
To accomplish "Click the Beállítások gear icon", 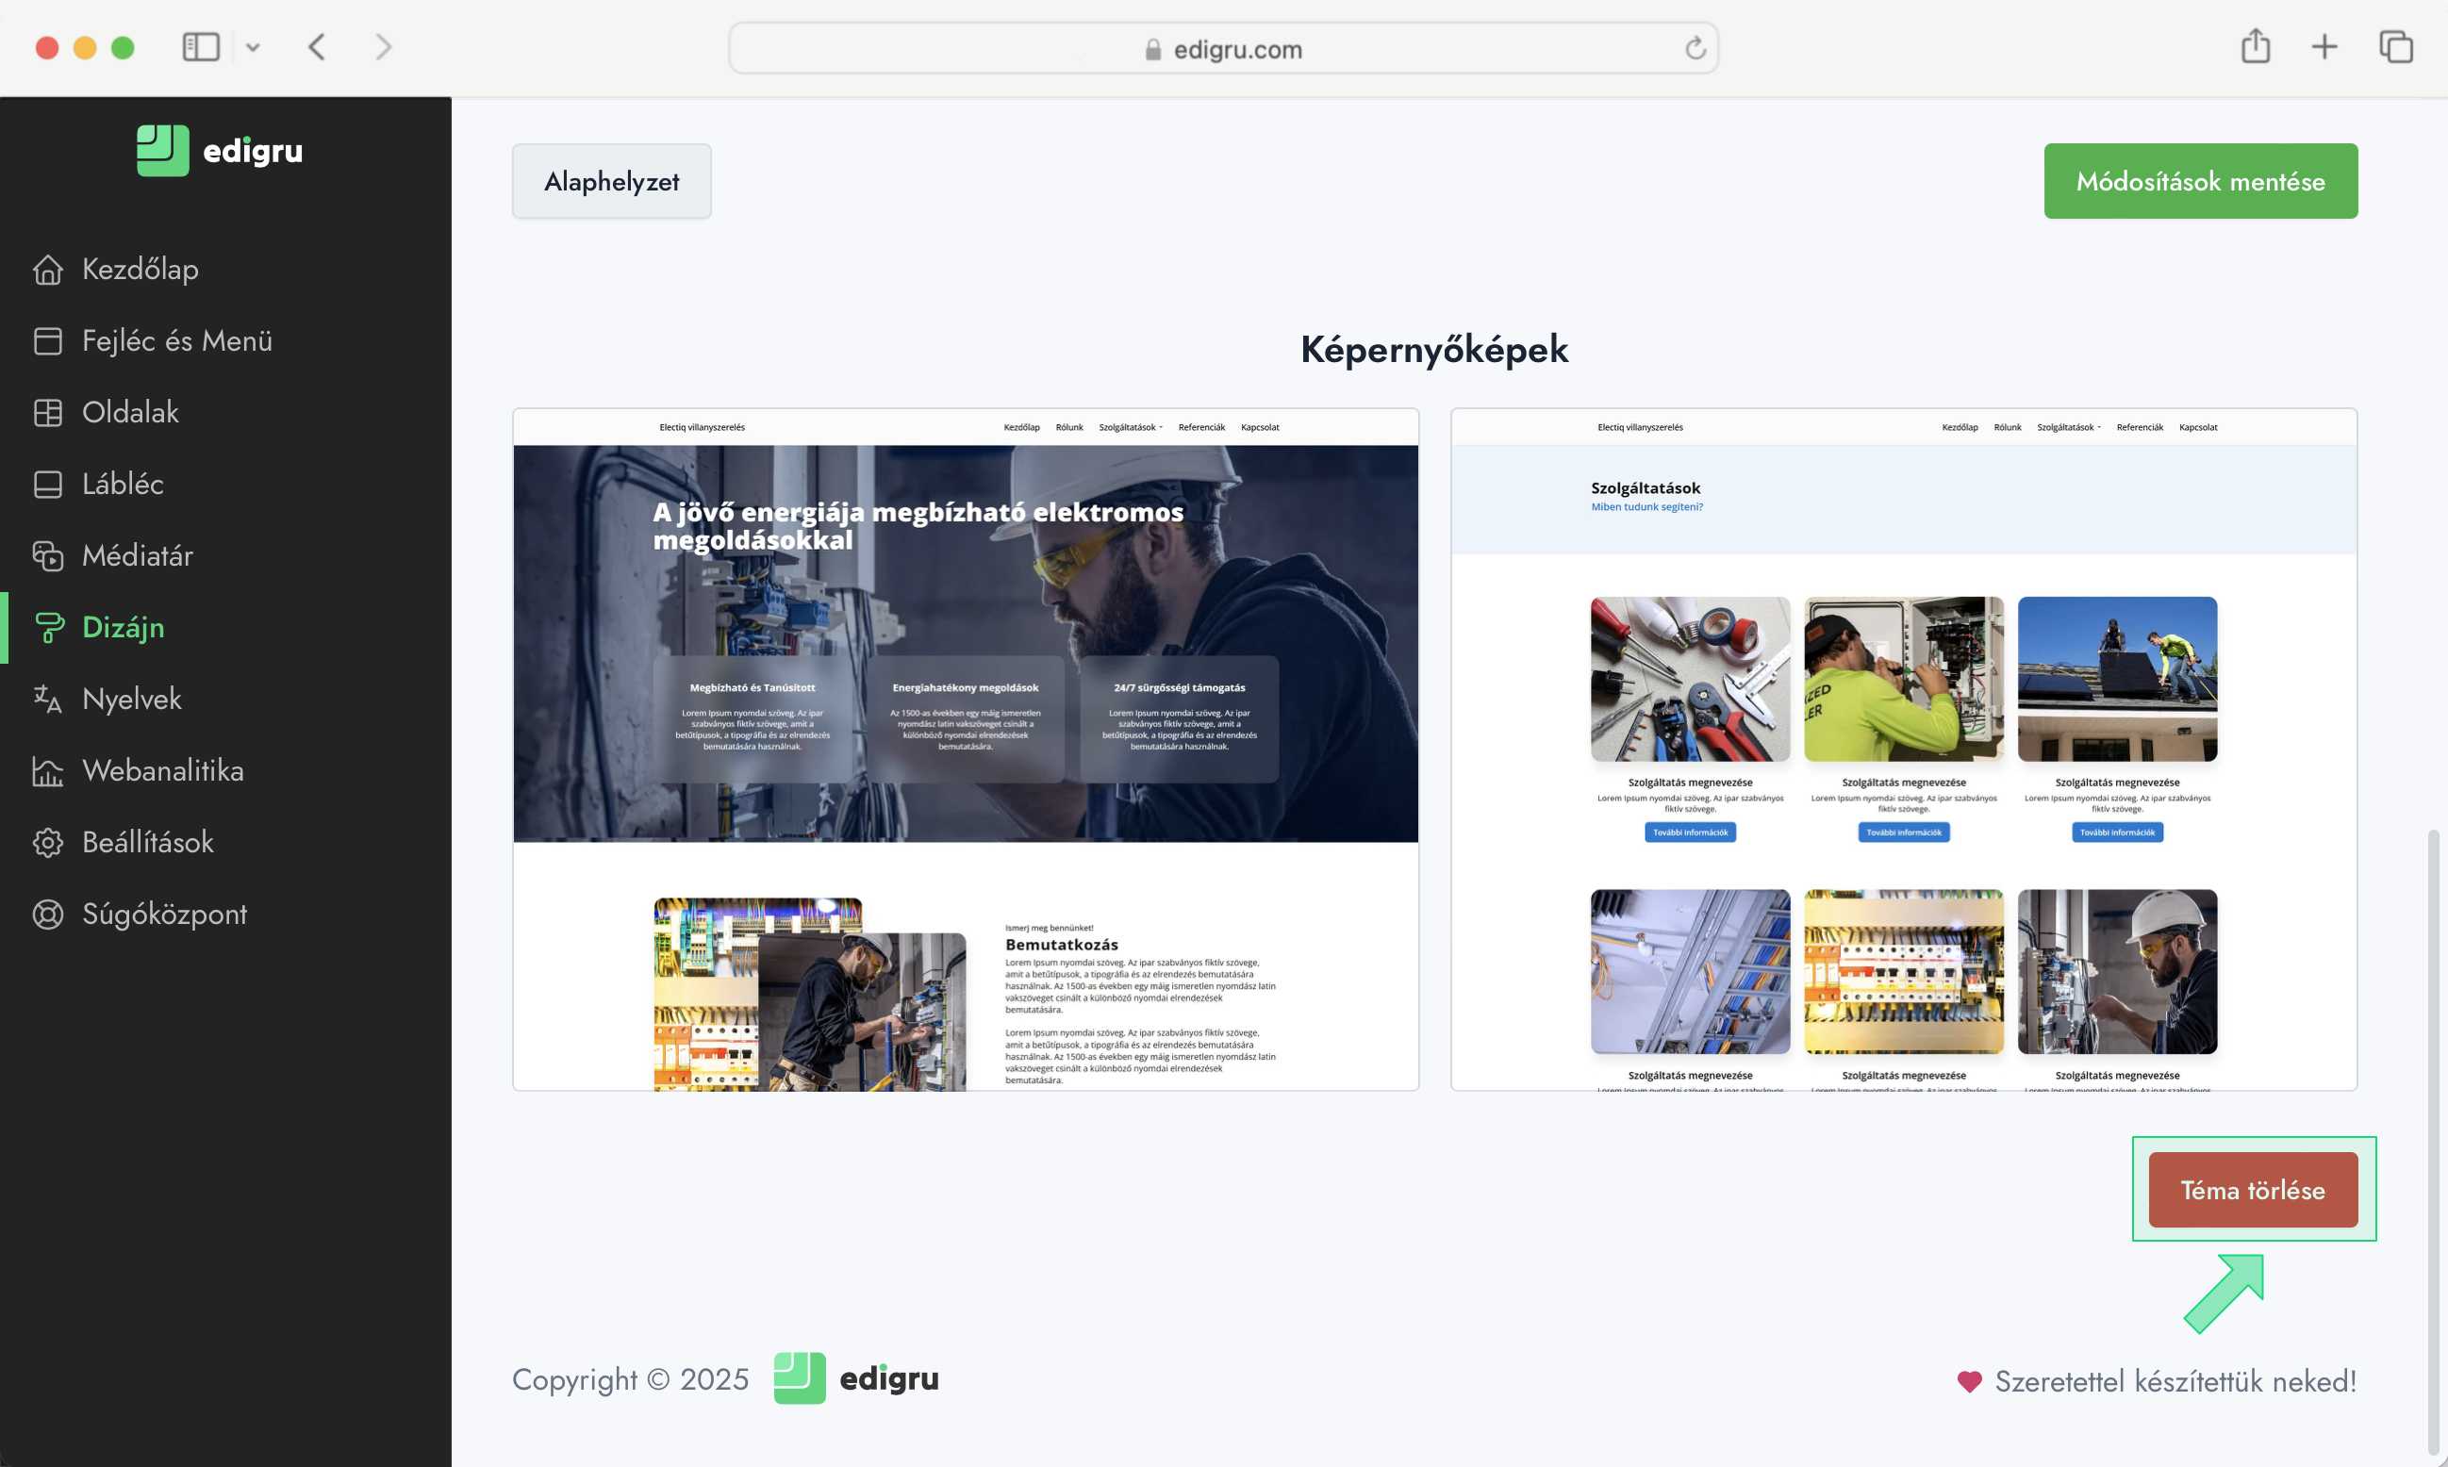I will (x=47, y=842).
